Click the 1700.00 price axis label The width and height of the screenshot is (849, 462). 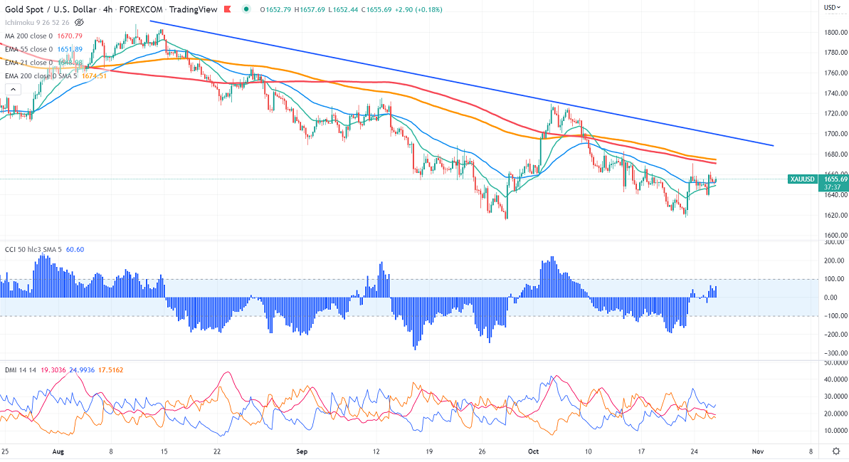[x=836, y=134]
